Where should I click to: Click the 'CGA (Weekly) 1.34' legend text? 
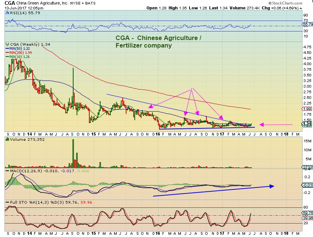point(30,44)
